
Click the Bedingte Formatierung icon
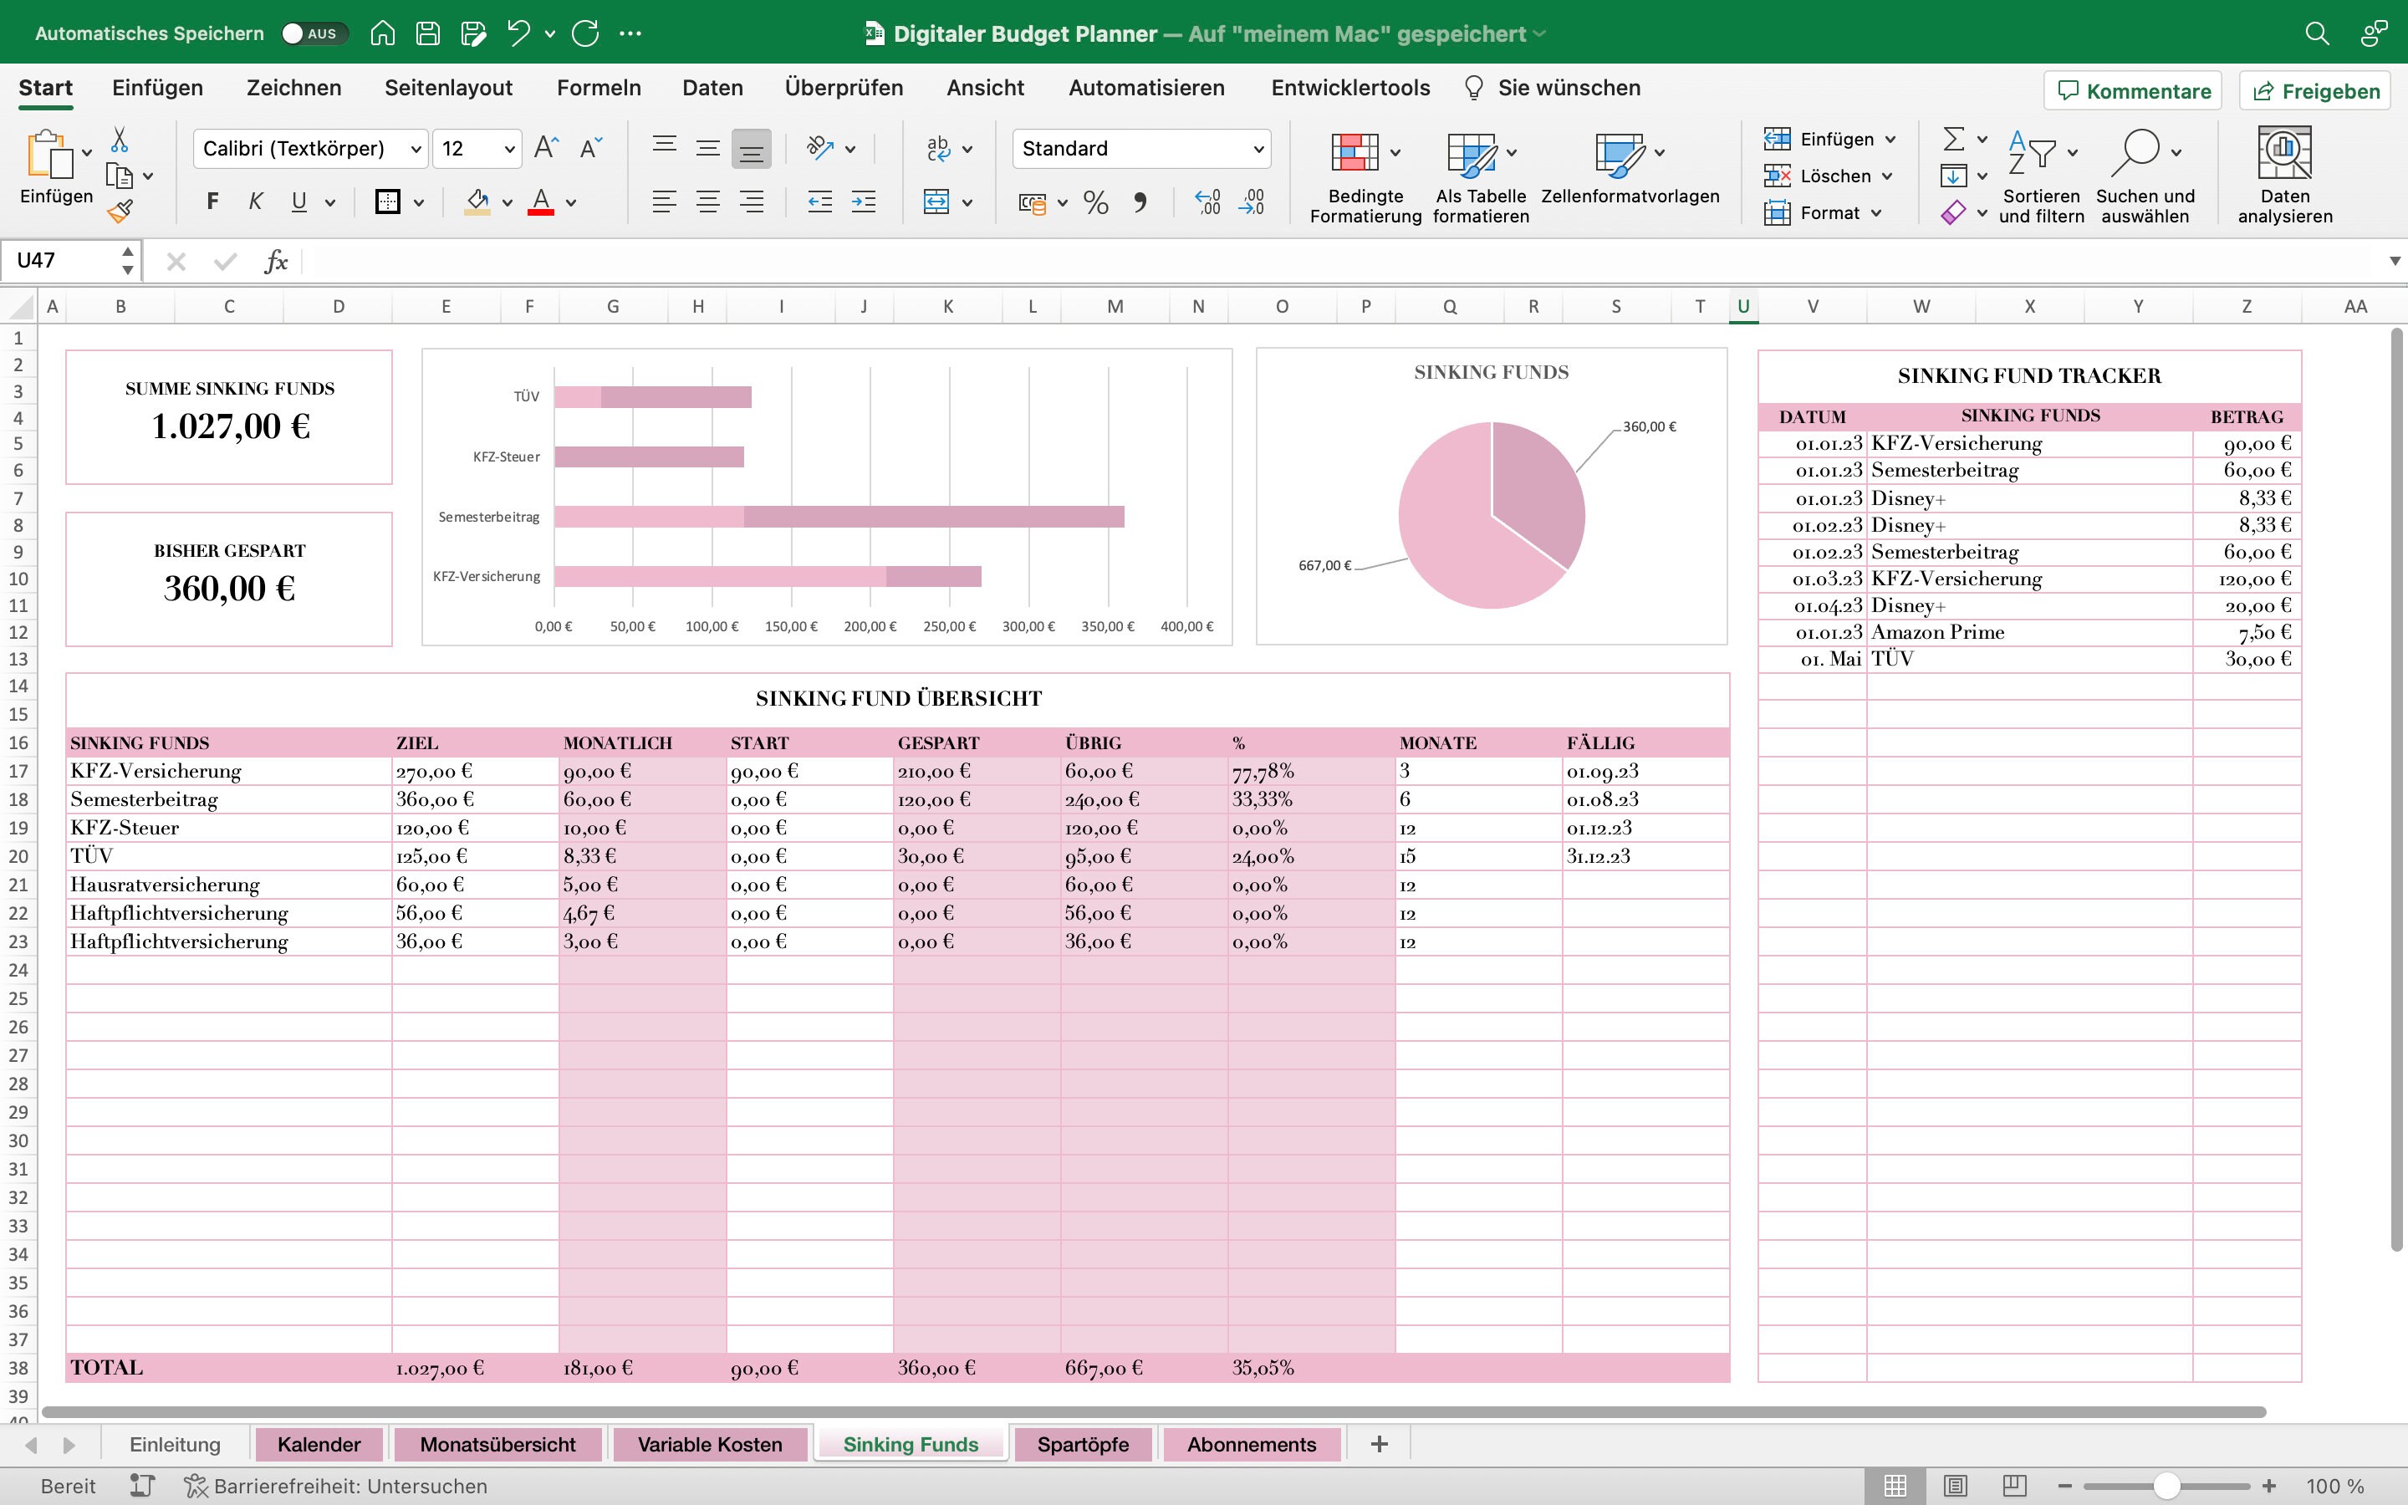tap(1354, 152)
